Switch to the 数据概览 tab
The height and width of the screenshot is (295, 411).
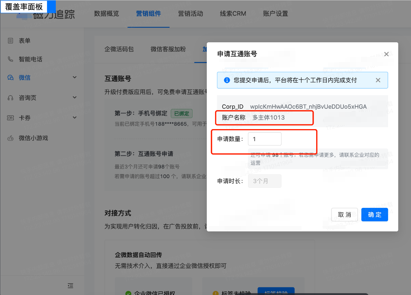click(106, 13)
